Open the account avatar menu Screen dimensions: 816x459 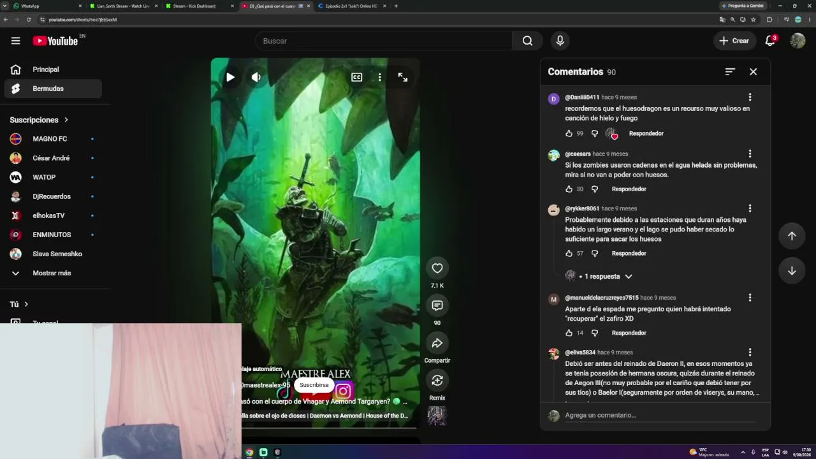tap(798, 41)
